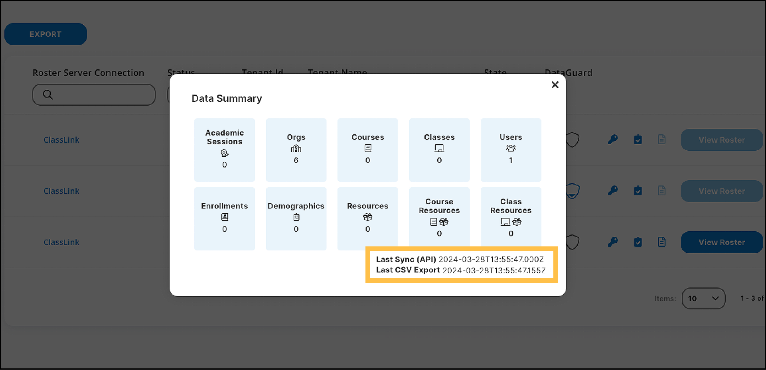Open the first ClassLink connection link
Image resolution: width=766 pixels, height=370 pixels.
click(x=61, y=140)
